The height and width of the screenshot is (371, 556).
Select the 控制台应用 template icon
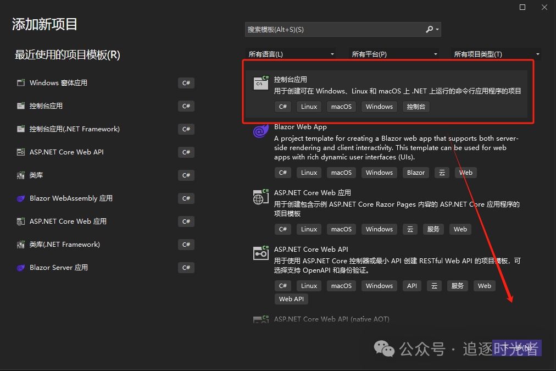[260, 83]
